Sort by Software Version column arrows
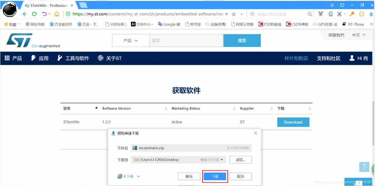This screenshot has height=186, width=375. (x=166, y=109)
